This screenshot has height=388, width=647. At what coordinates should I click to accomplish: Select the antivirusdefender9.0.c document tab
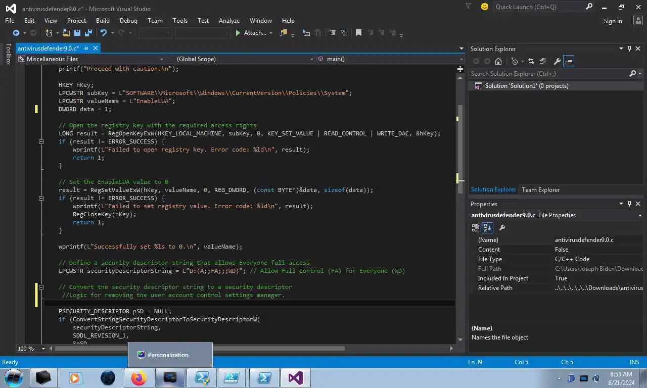click(48, 48)
